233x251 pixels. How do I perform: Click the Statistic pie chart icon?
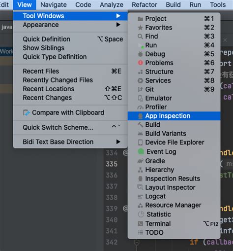tap(141, 214)
